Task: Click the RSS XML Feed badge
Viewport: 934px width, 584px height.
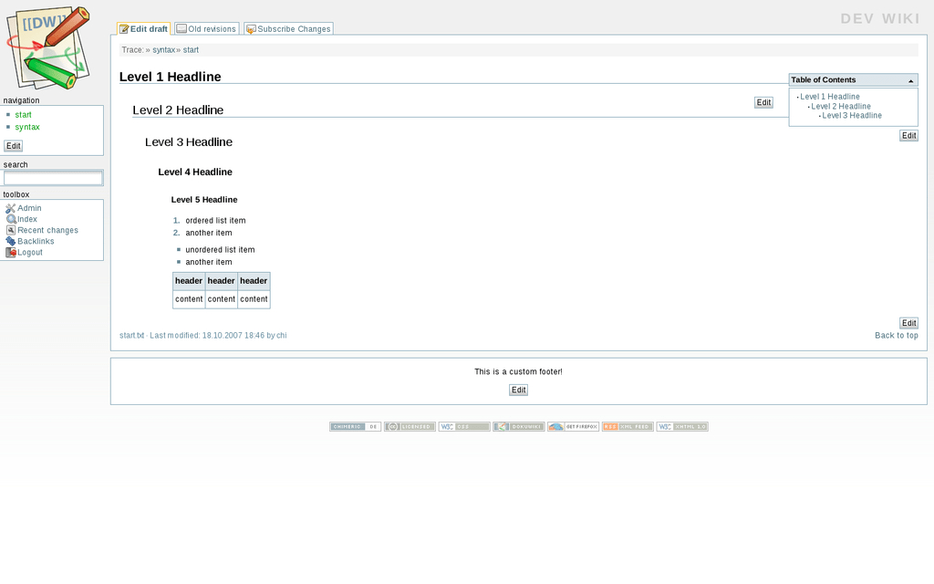Action: (x=628, y=427)
